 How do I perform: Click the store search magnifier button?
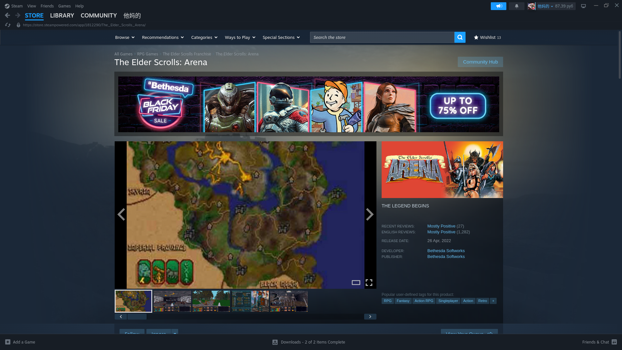click(460, 37)
